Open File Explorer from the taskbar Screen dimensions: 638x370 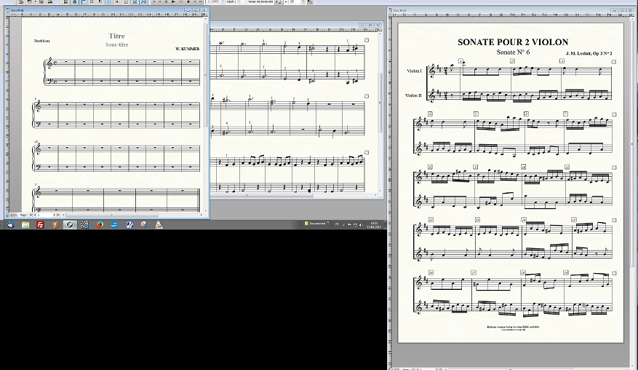tap(25, 225)
